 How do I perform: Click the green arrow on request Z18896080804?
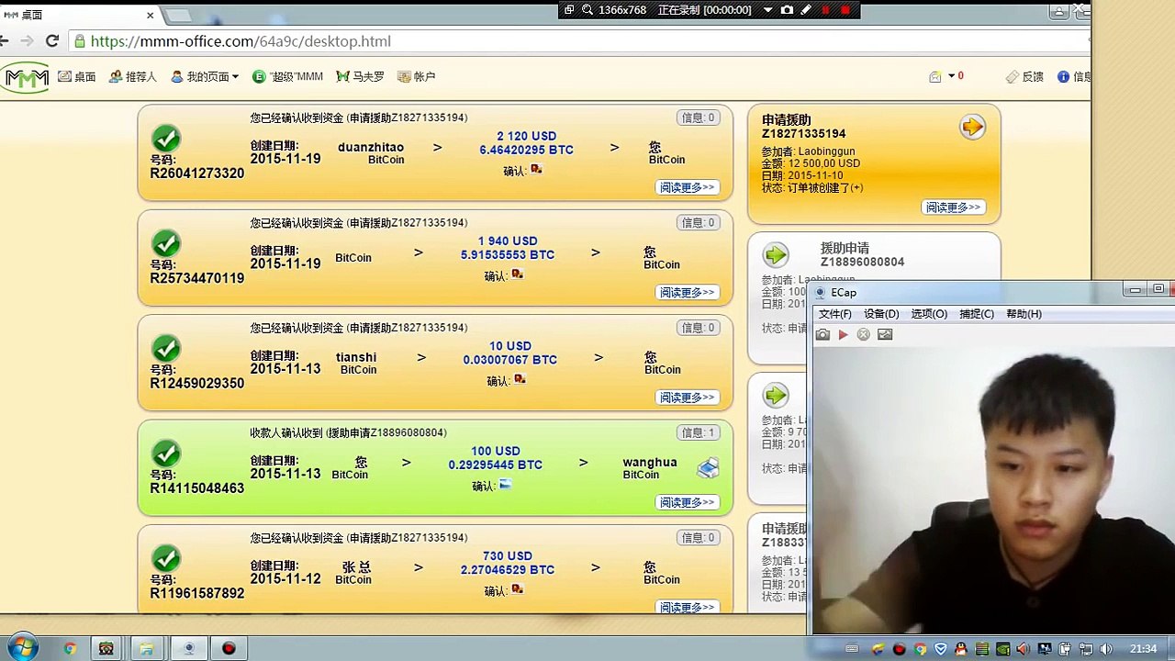776,254
